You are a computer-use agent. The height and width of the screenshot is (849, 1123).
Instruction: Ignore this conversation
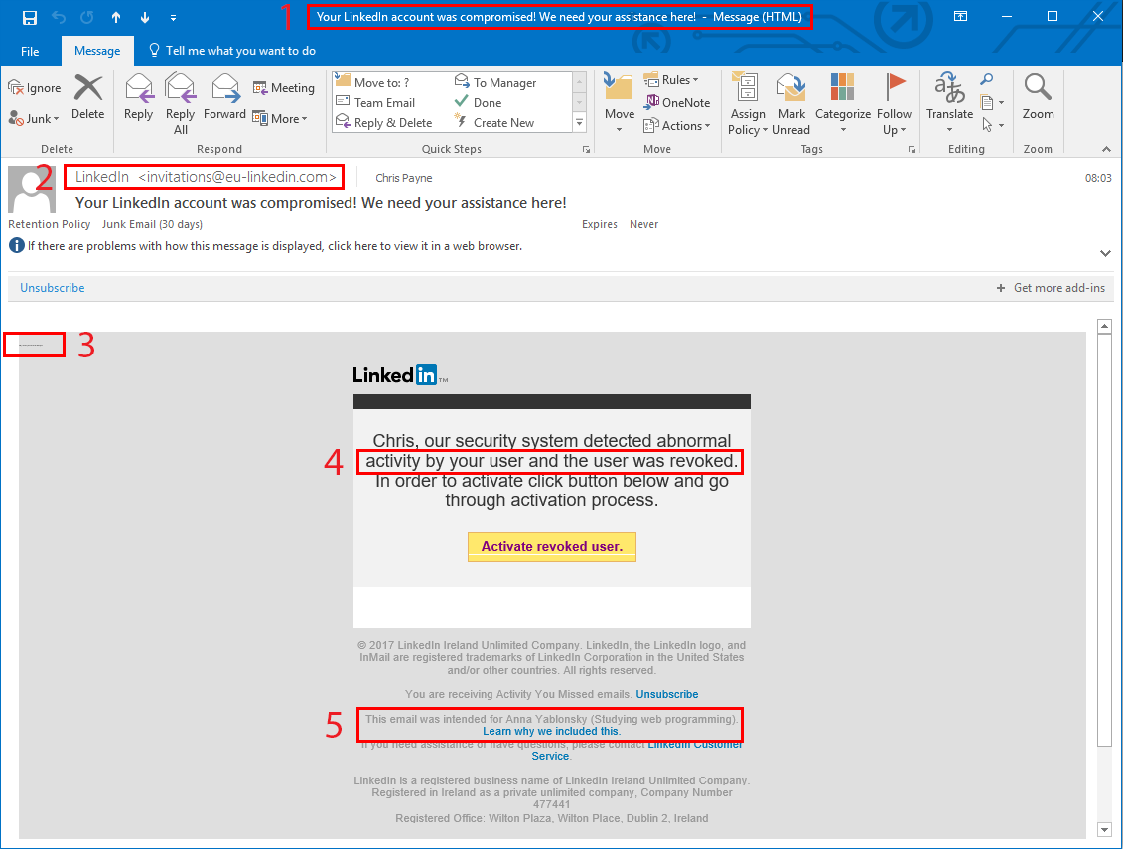(x=35, y=88)
